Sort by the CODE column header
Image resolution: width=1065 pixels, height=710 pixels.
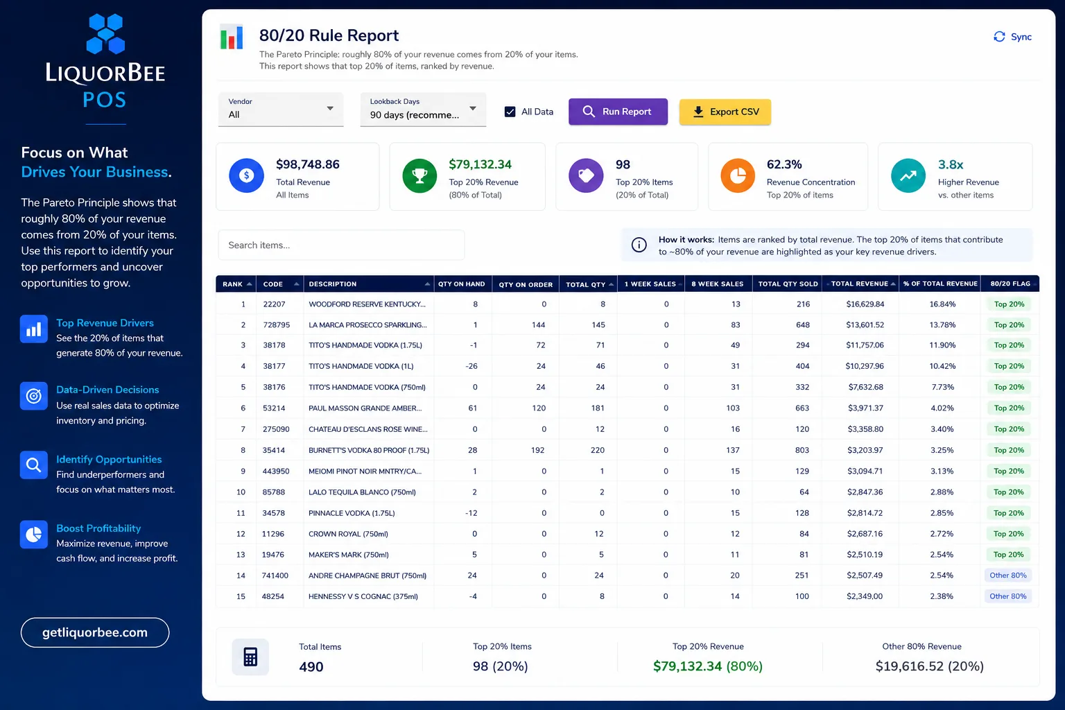pos(280,284)
